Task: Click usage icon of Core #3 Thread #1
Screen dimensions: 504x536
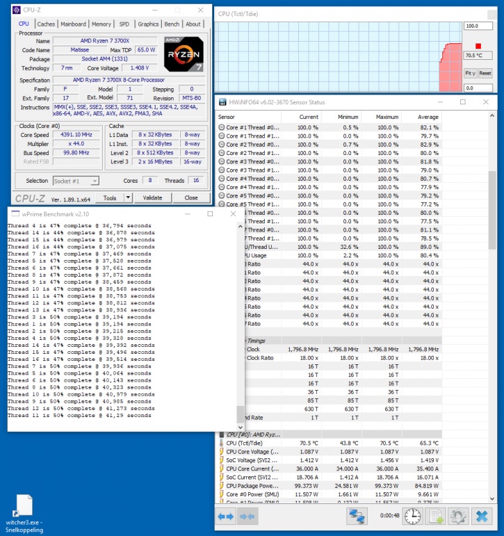Action: 222,170
